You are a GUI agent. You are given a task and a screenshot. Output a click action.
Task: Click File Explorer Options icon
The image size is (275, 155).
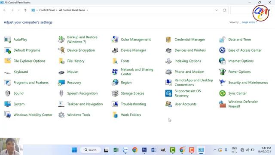(x=8, y=61)
